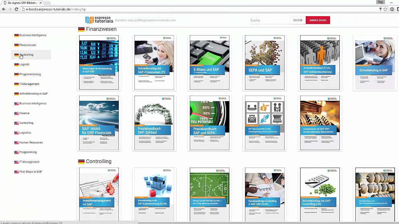Open the saved-password key icon in address bar
Screen dimensions: 399x224
click(x=380, y=9)
